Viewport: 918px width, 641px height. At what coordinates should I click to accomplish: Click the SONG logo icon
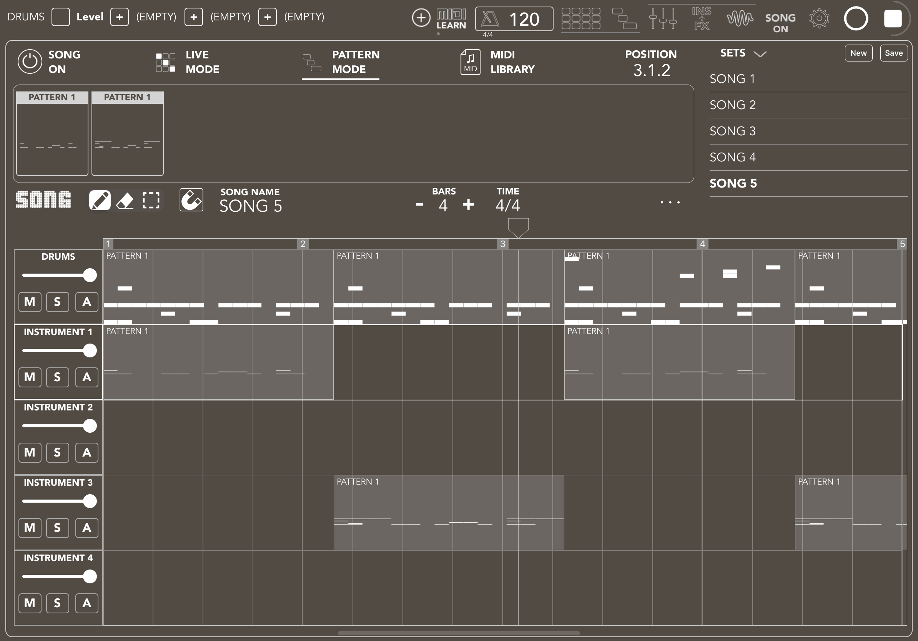(x=43, y=200)
